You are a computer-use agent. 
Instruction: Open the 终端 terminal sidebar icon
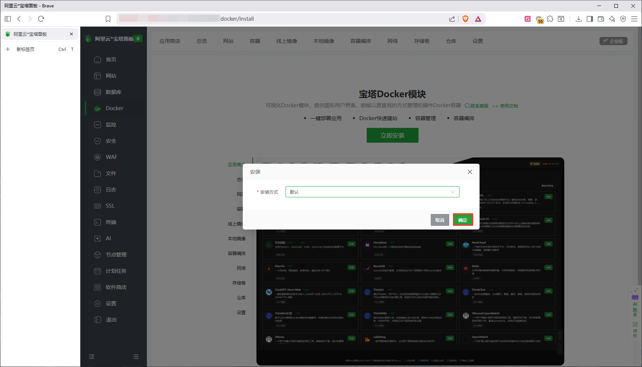click(97, 222)
